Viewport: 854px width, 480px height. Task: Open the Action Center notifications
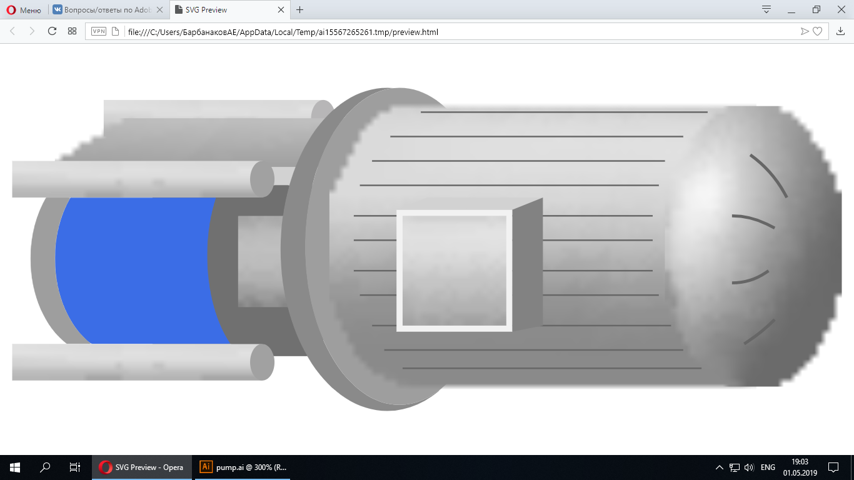pos(833,467)
